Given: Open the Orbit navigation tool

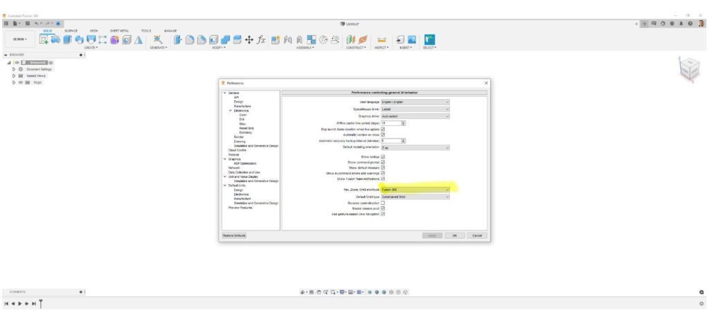Looking at the screenshot, I should (x=303, y=292).
